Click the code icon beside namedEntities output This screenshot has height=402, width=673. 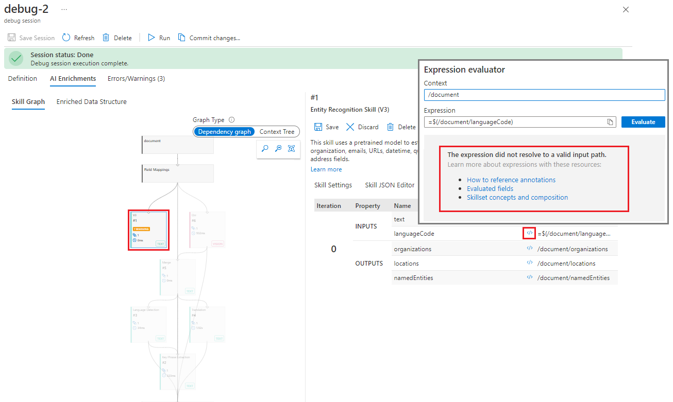pyautogui.click(x=529, y=277)
